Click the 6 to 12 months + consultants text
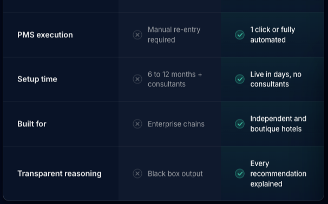Screen dimensions: 328x204 pyautogui.click(x=175, y=79)
